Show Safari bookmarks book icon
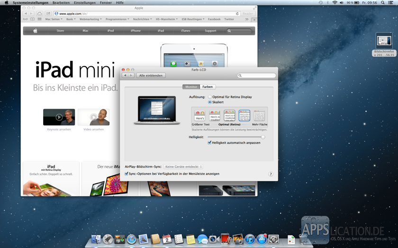Image resolution: width=398 pixels, height=248 pixels. point(33,19)
